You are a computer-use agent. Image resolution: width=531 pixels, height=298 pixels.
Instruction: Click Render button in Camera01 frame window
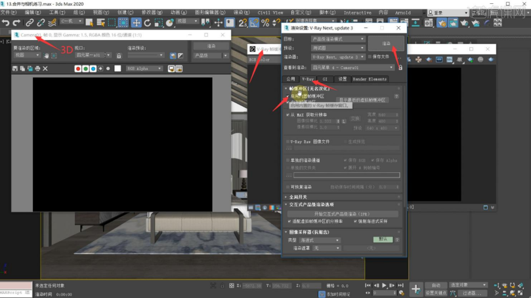point(211,46)
